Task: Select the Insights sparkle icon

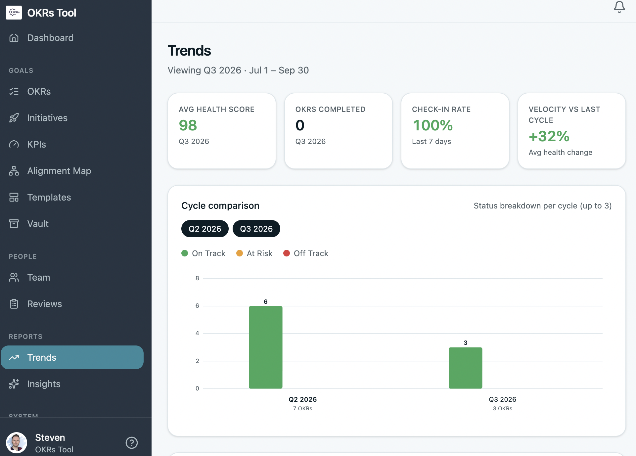Action: 14,384
